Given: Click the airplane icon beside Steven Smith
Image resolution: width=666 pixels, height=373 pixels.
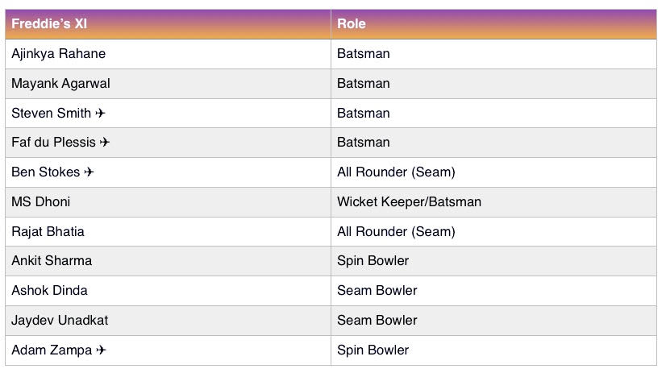Looking at the screenshot, I should tap(100, 114).
